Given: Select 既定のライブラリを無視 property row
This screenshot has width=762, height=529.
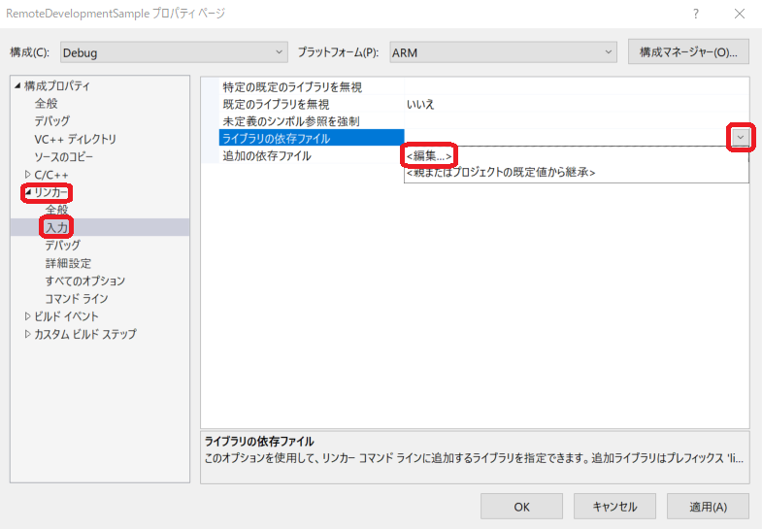Looking at the screenshot, I should 483,104.
